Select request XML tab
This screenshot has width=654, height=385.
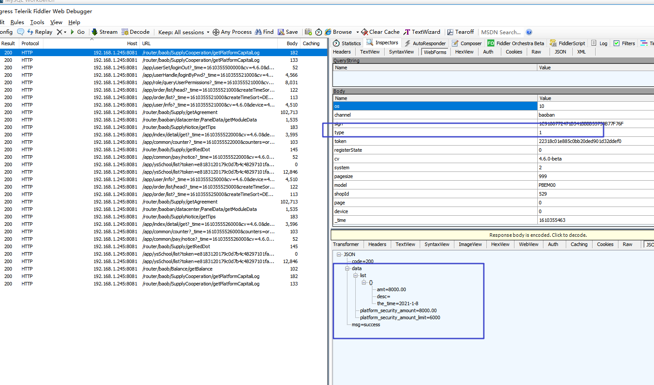click(581, 52)
